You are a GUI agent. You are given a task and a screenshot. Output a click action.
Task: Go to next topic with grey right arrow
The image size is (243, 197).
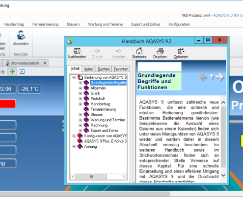(219, 77)
